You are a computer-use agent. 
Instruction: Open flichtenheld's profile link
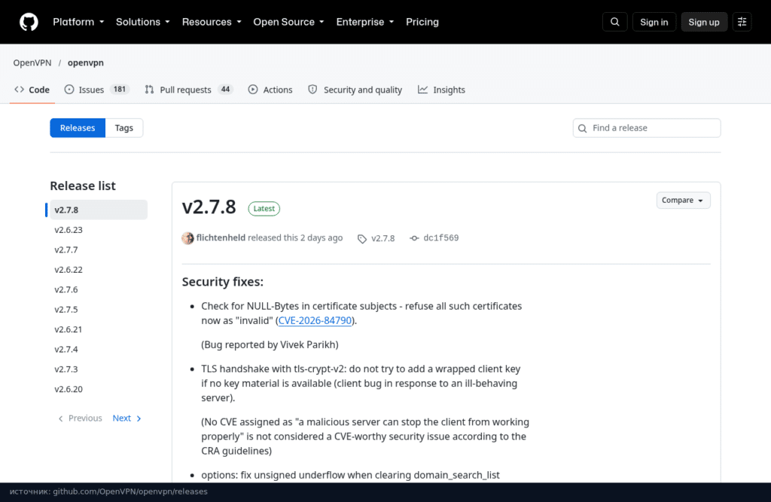(221, 237)
